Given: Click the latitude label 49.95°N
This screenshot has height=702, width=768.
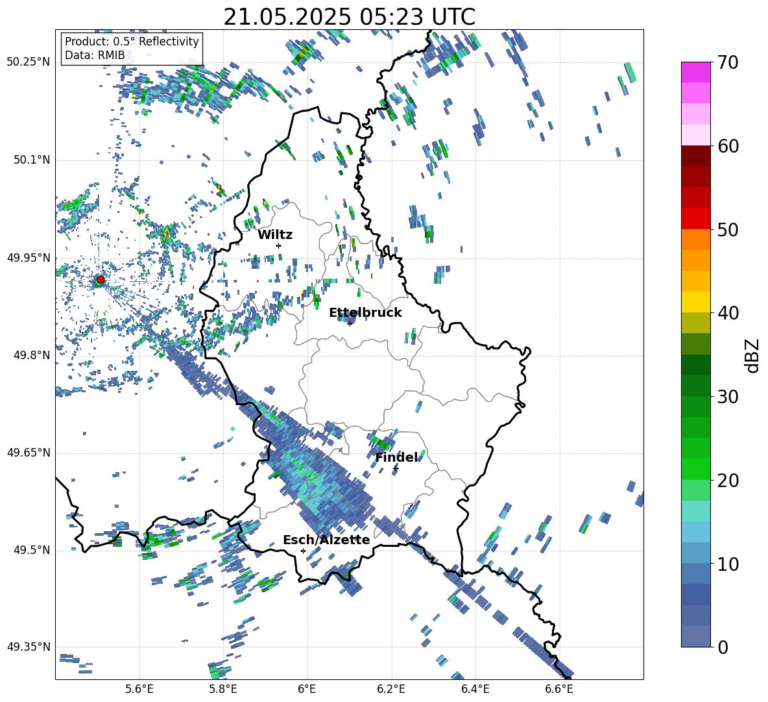Looking at the screenshot, I should (29, 258).
